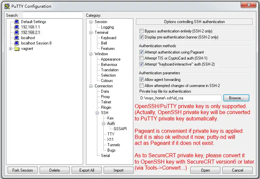Click the computer icon for 192.168.1.1
Image resolution: width=260 pixels, height=179 pixels.
click(17, 27)
